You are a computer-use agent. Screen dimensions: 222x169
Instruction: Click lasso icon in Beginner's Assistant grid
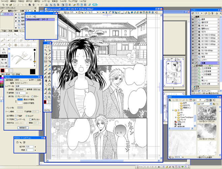[9, 34]
